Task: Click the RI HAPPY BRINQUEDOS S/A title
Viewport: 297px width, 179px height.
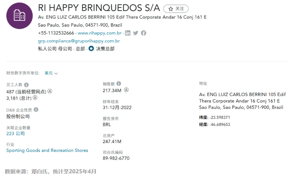Action: click(99, 8)
